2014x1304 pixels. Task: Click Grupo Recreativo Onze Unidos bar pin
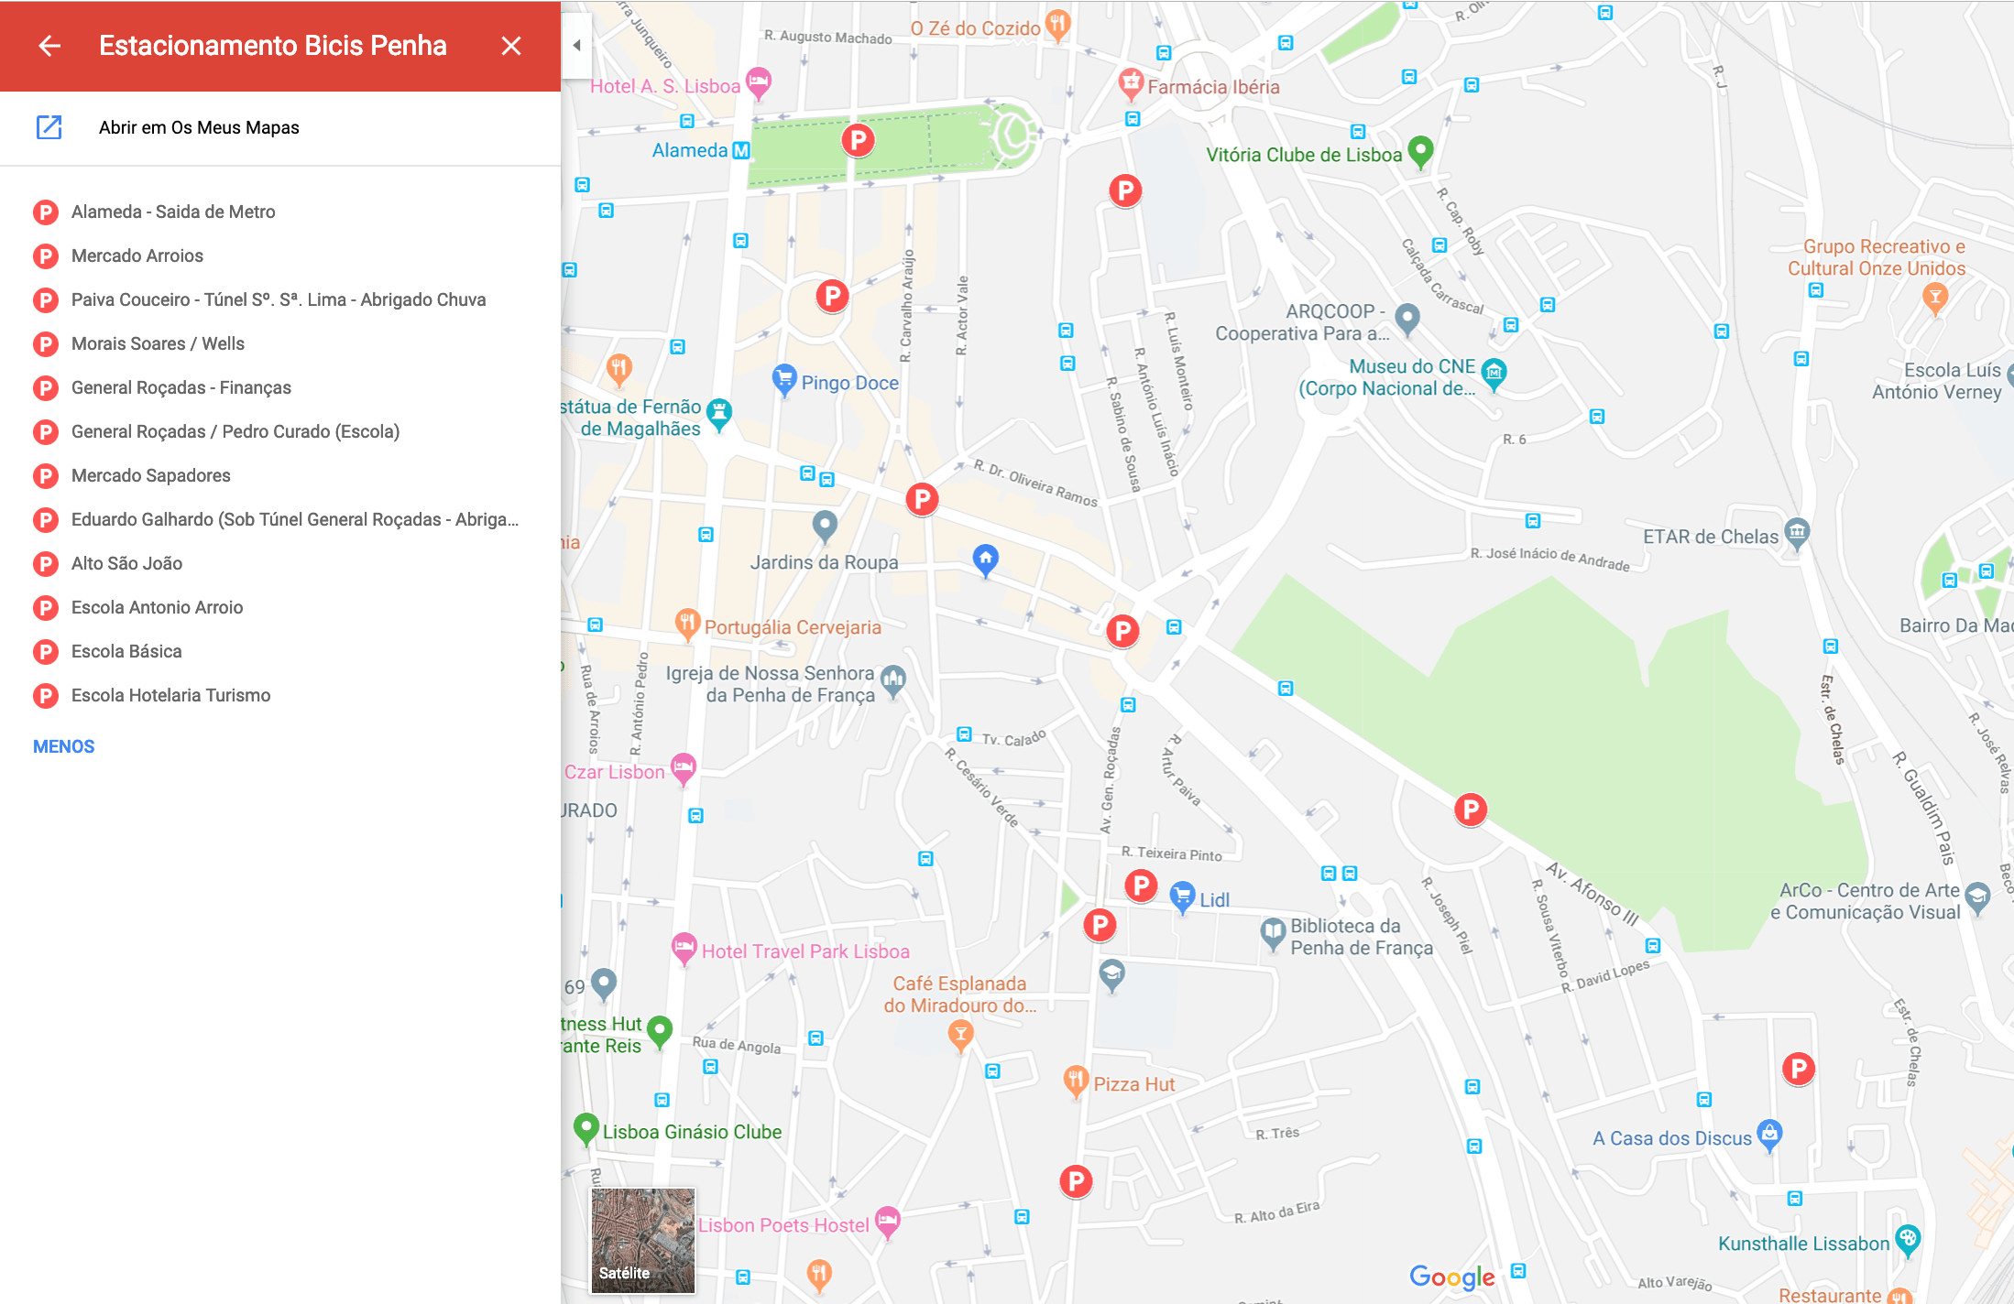1935,298
